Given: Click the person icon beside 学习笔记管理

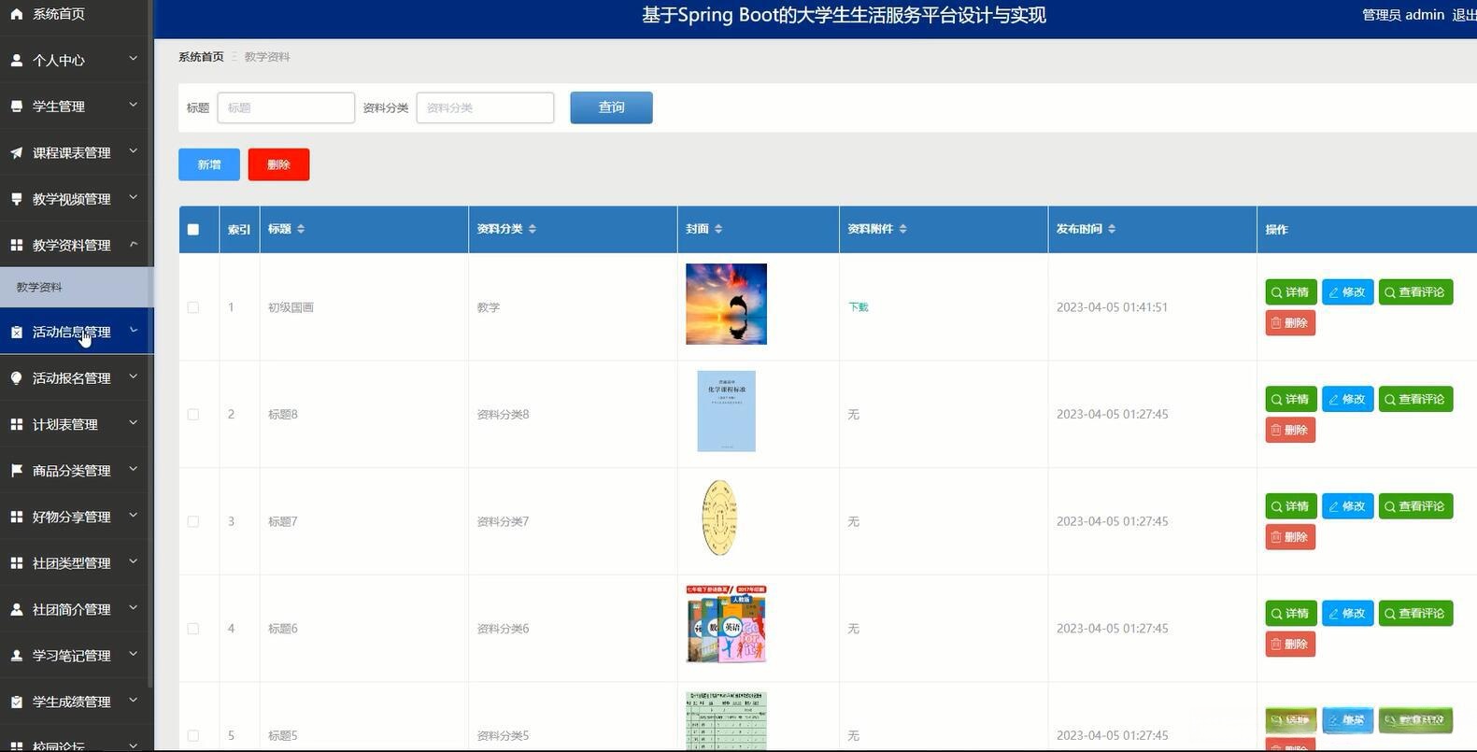Looking at the screenshot, I should pyautogui.click(x=16, y=656).
